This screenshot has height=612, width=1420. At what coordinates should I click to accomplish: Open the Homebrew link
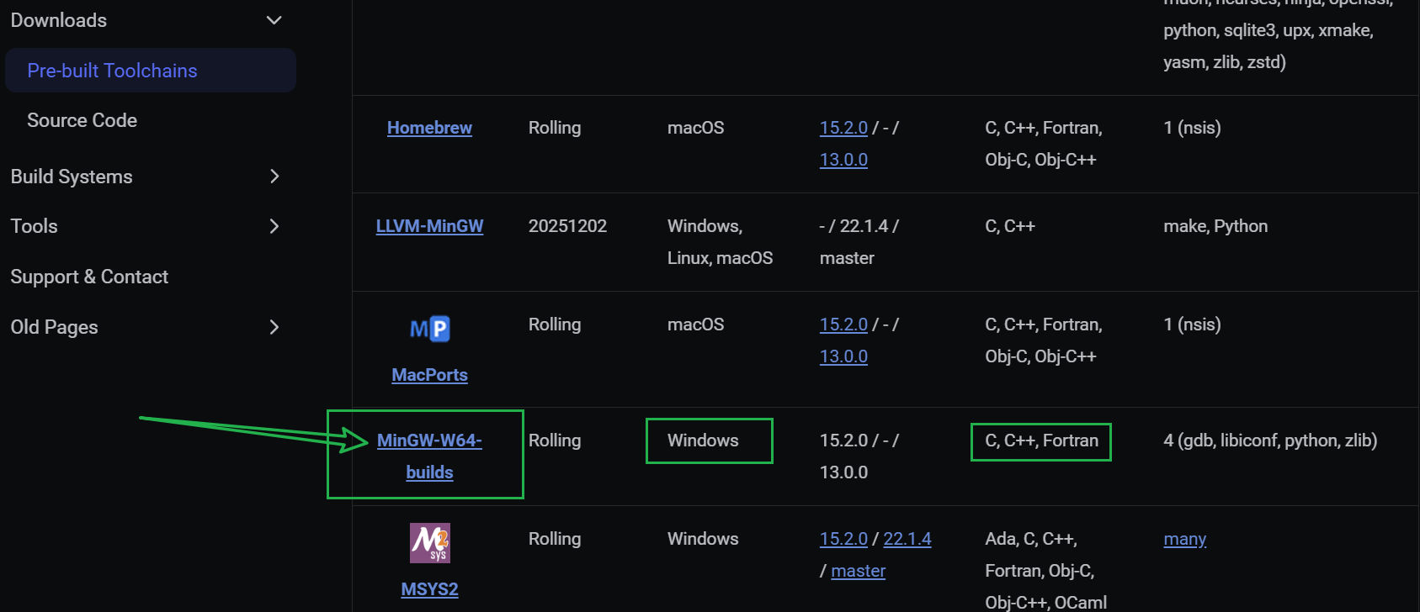click(x=429, y=128)
